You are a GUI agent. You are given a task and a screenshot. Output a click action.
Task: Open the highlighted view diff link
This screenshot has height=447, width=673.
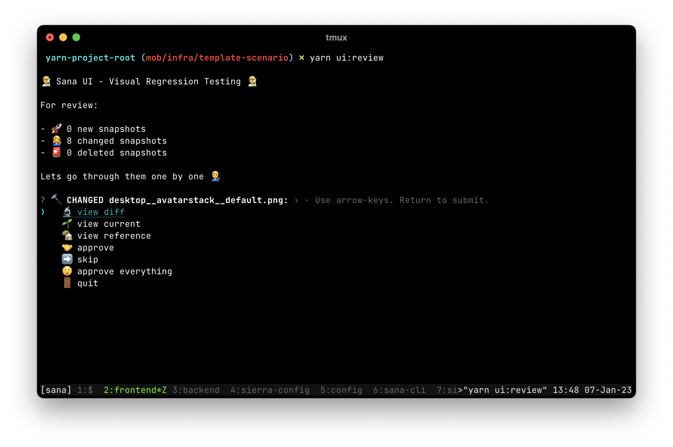tap(101, 212)
